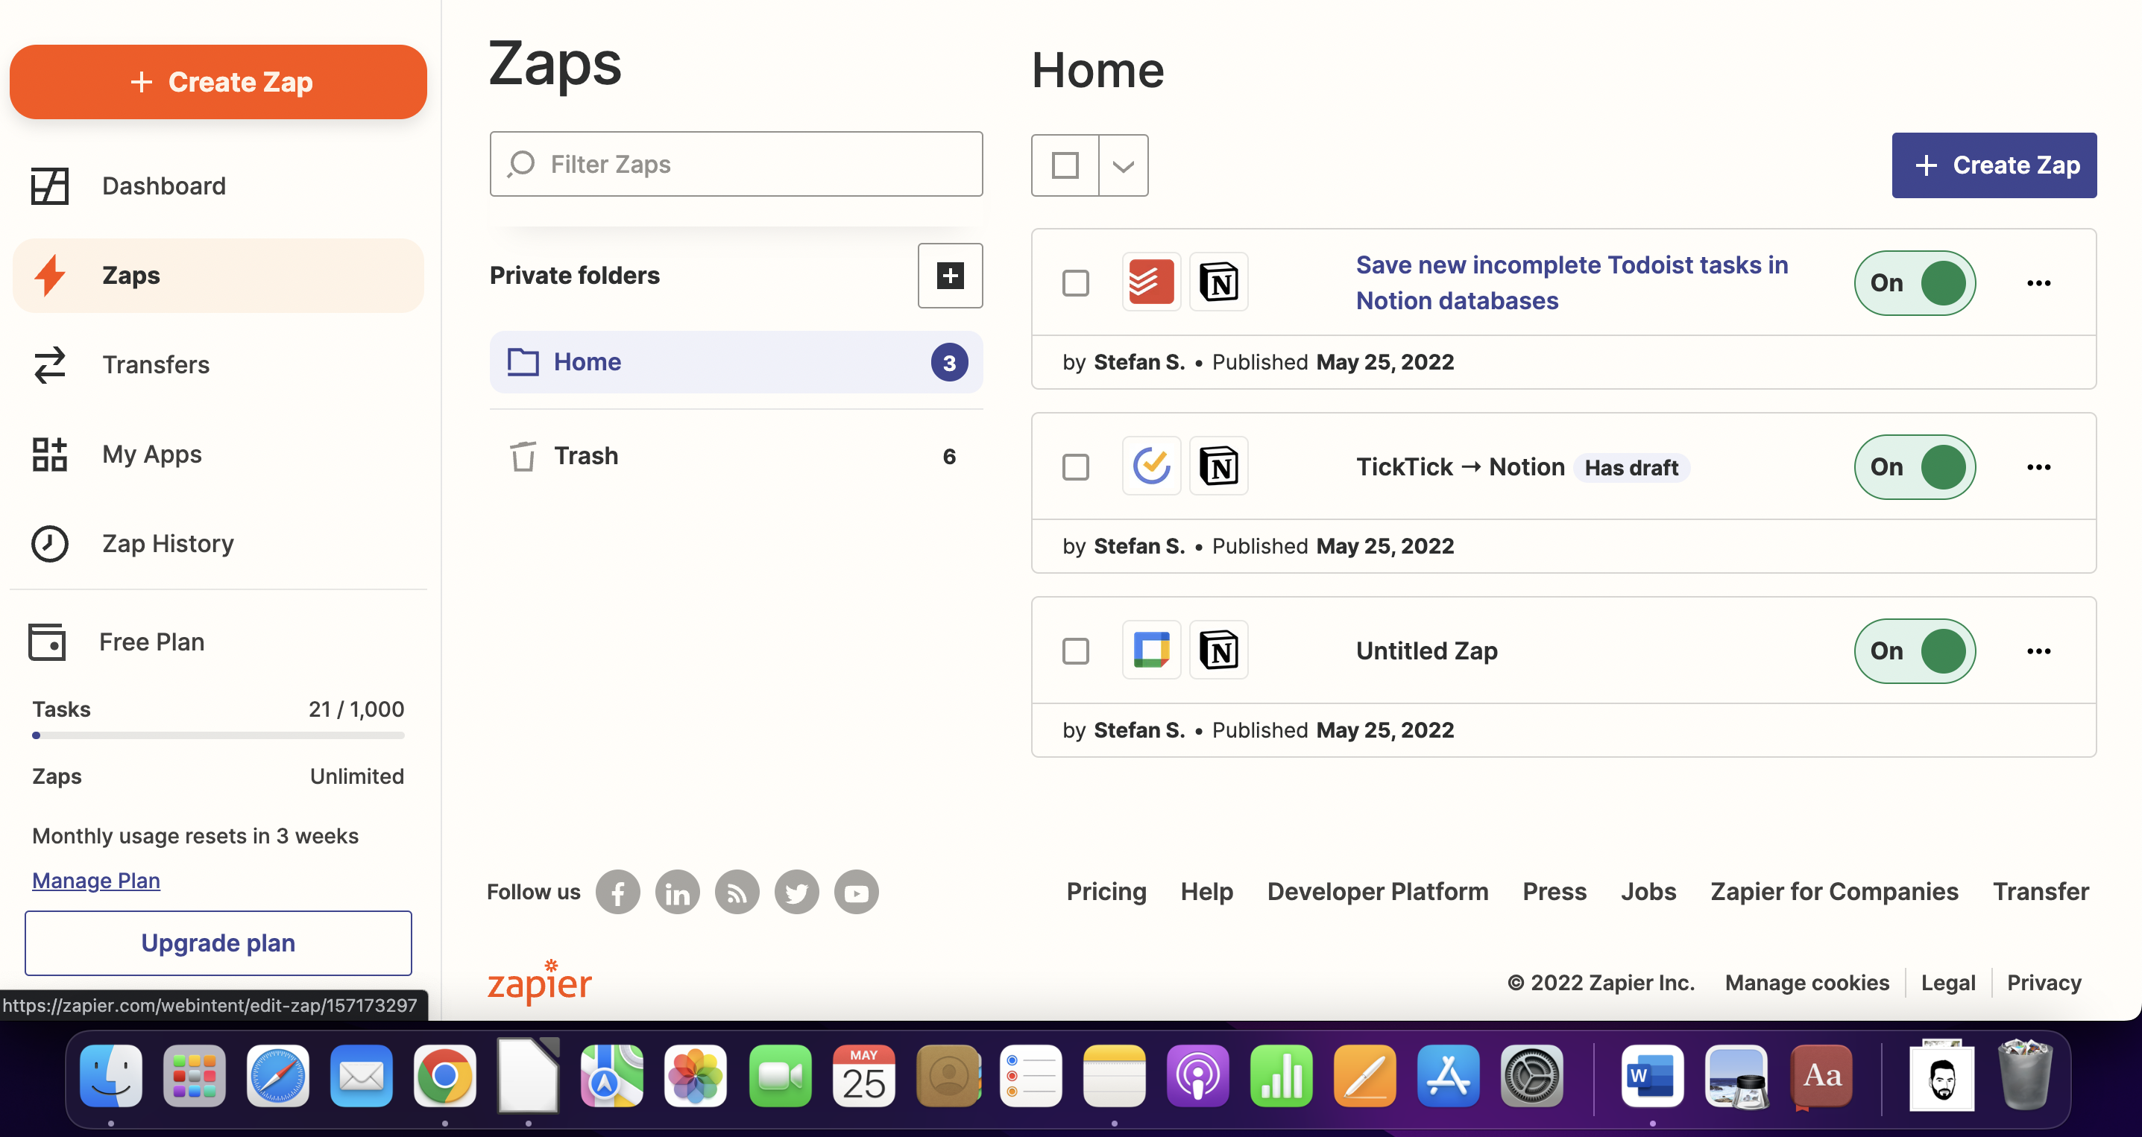This screenshot has height=1137, width=2142.
Task: Open the Transfer footer link
Action: tap(2041, 892)
